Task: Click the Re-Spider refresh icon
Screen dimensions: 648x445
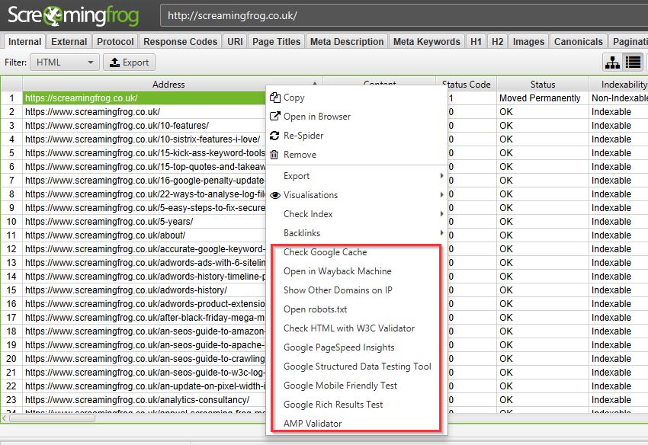Action: point(274,136)
